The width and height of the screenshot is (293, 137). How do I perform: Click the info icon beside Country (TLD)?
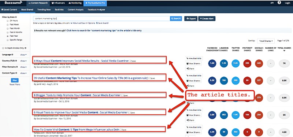pyautogui.click(x=16, y=61)
